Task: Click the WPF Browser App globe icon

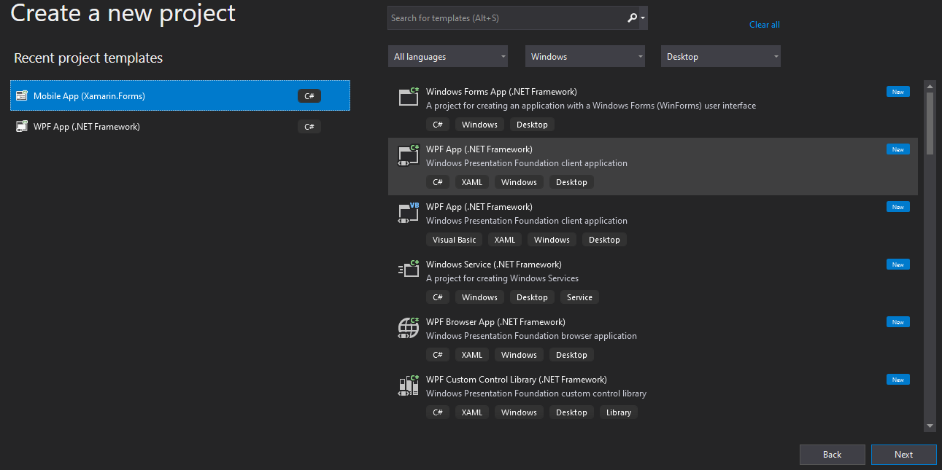Action: point(409,327)
